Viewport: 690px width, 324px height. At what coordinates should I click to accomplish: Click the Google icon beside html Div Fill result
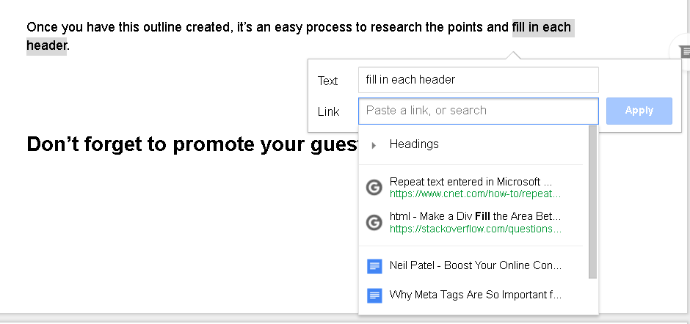[x=374, y=222]
